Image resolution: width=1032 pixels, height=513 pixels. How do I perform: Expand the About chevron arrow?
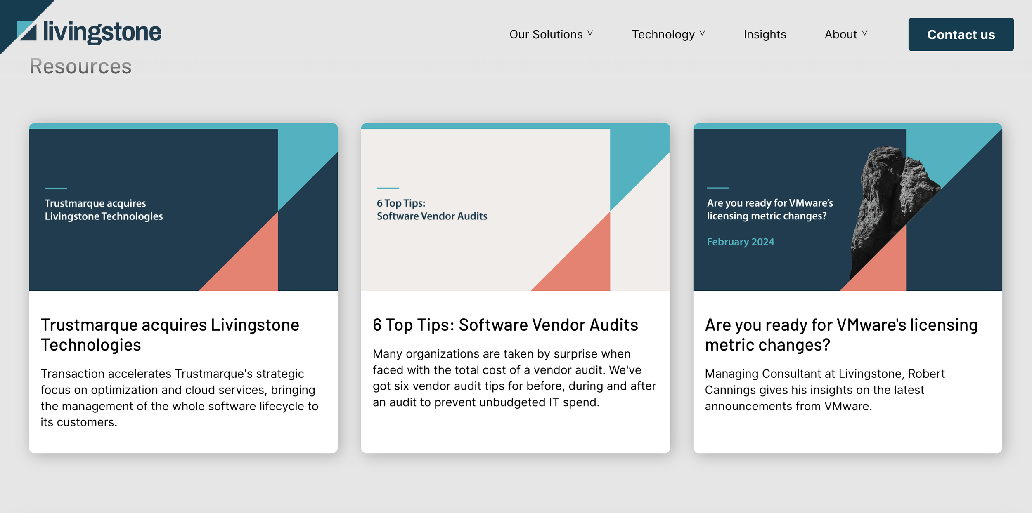(x=864, y=33)
